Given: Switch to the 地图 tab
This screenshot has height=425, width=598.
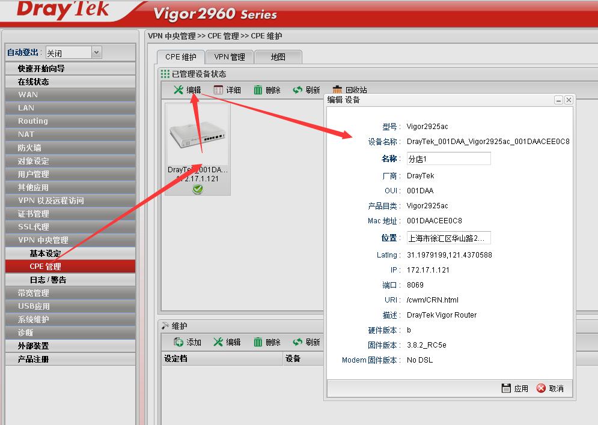Looking at the screenshot, I should click(278, 57).
